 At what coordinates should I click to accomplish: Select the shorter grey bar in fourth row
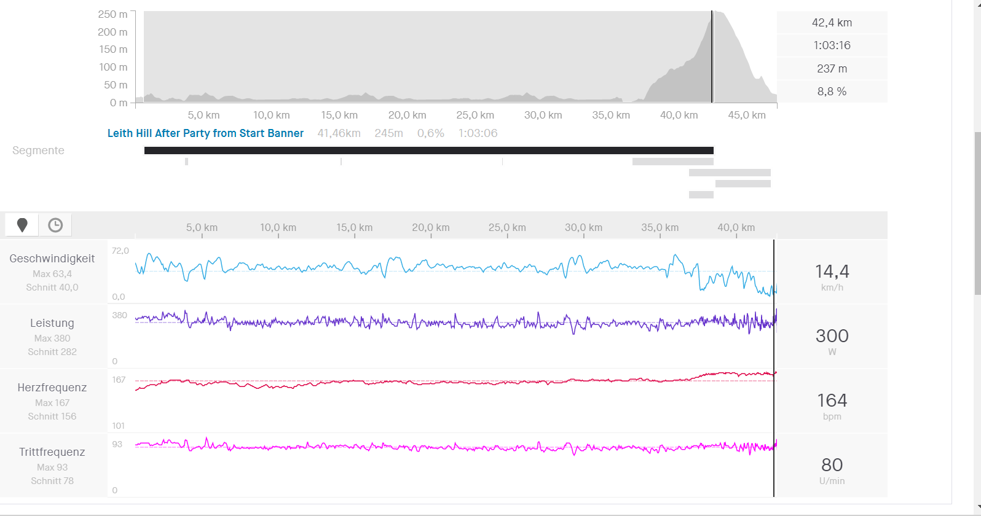tap(743, 184)
